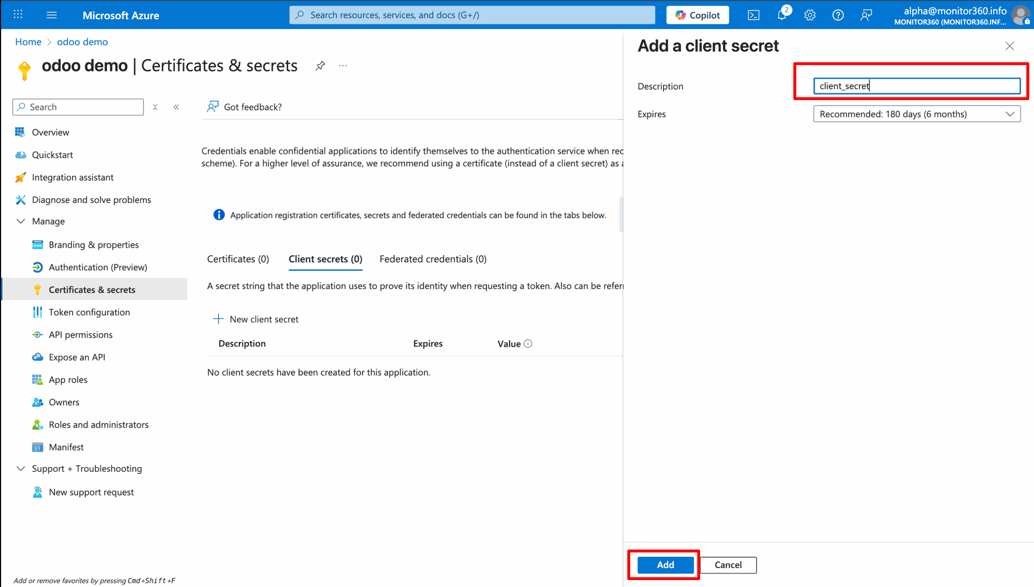The width and height of the screenshot is (1034, 587).
Task: Click the Value info icon
Action: pos(528,344)
